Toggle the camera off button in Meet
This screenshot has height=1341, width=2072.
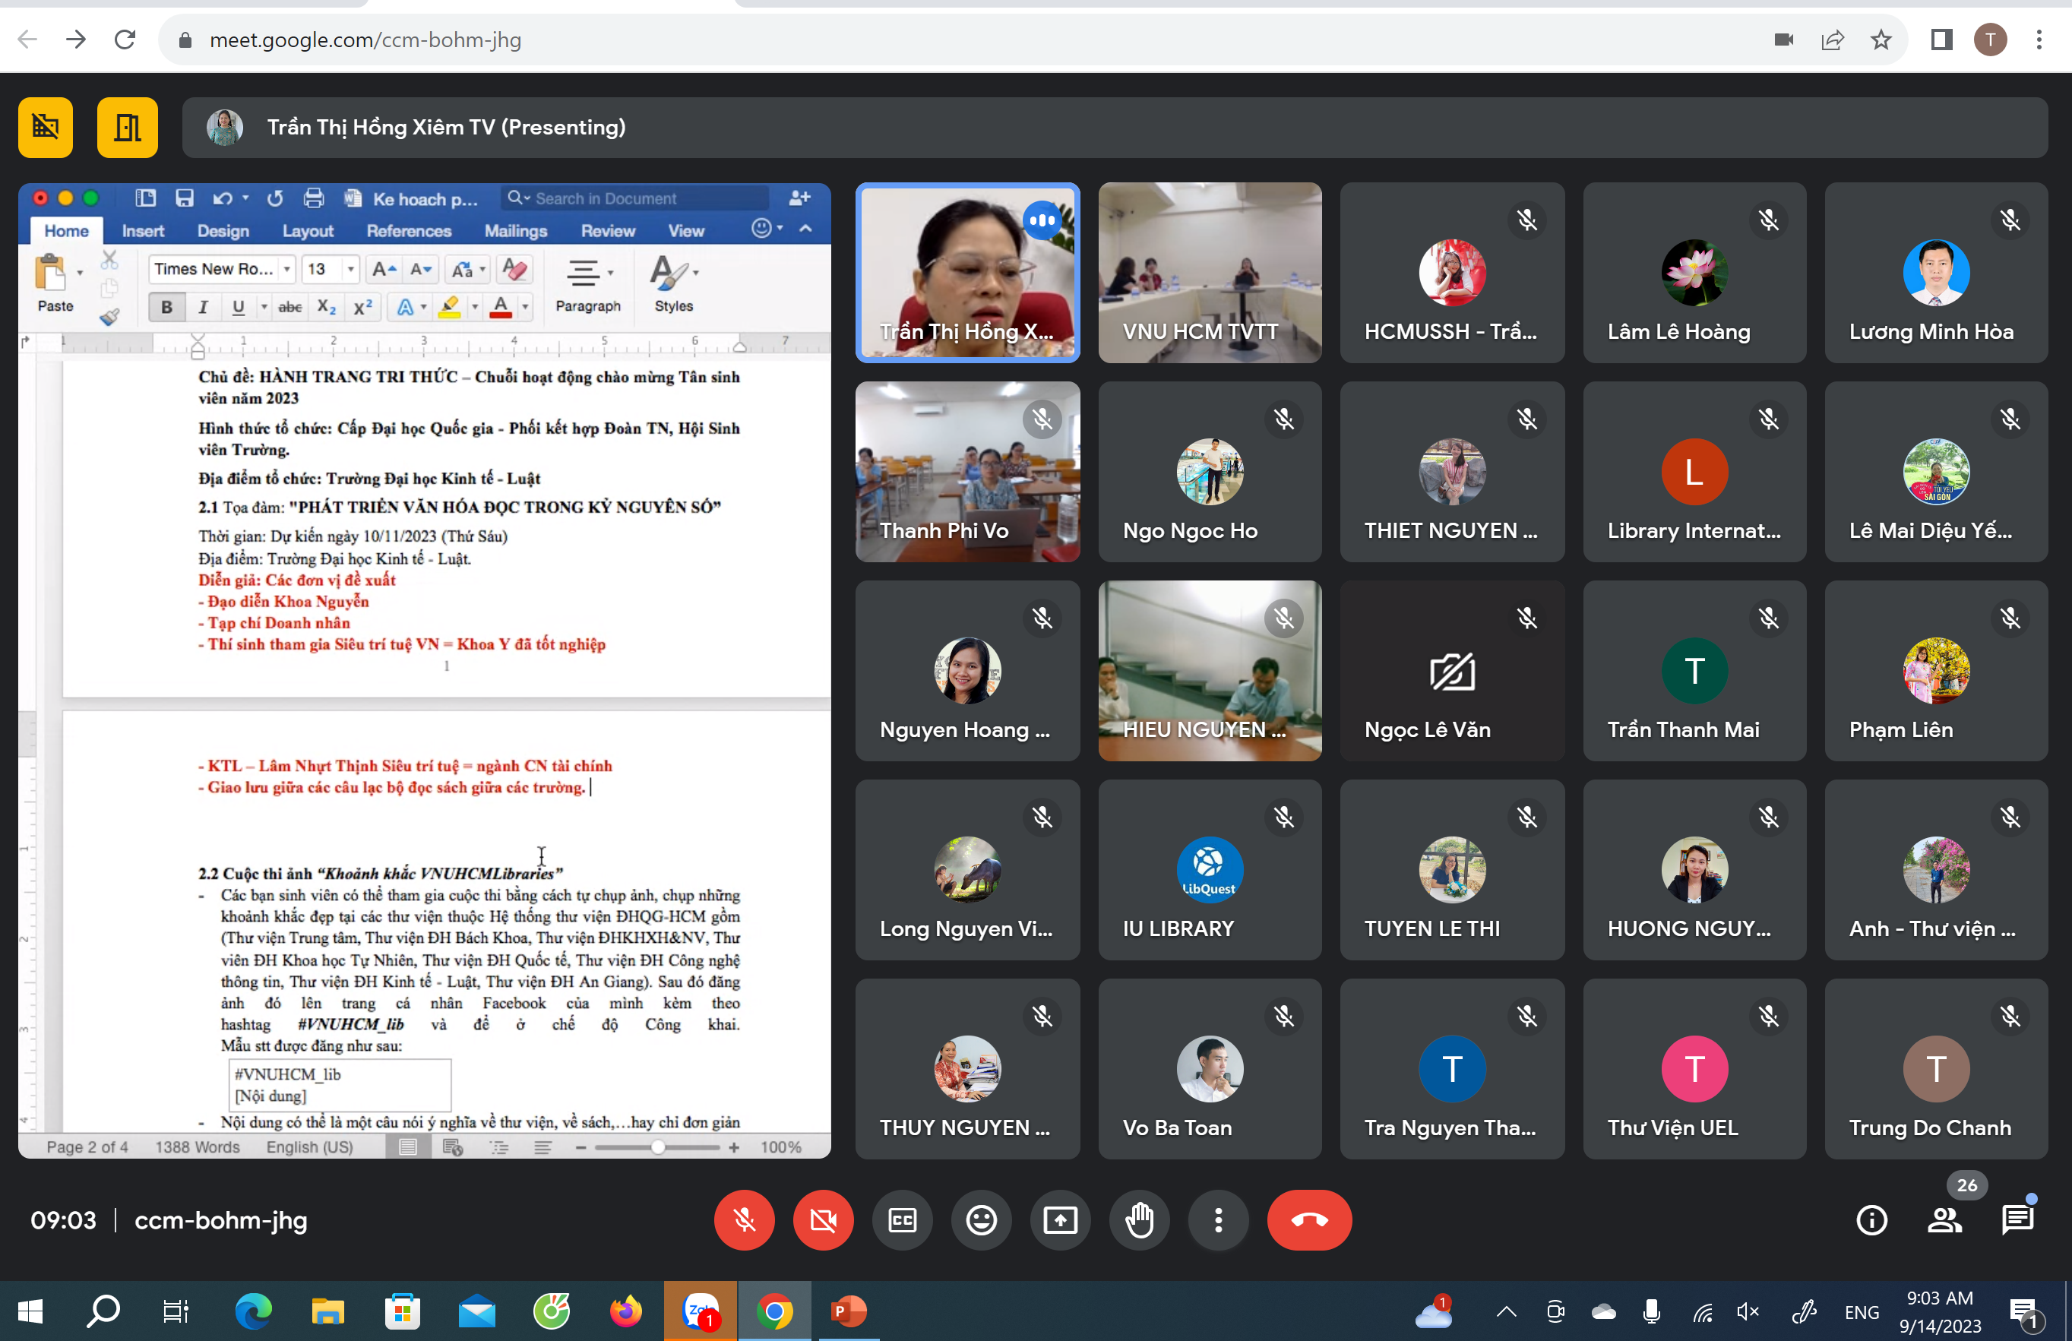coord(823,1220)
